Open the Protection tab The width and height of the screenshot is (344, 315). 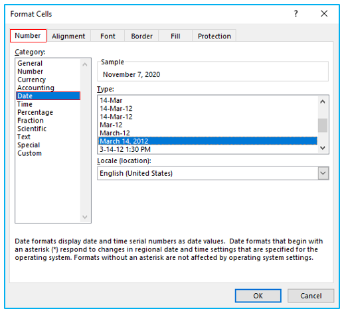(x=215, y=36)
